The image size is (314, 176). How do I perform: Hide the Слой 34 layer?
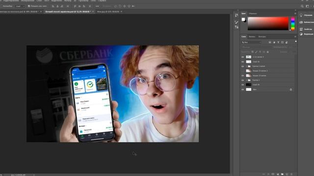click(243, 85)
